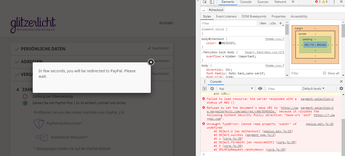The image size is (345, 156).
Task: Open Default levels dropdown
Action: coord(314,89)
